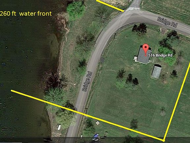The width and height of the screenshot is (190, 143).
Task: Click the tree cluster in the lawn center
Action: 127,78
